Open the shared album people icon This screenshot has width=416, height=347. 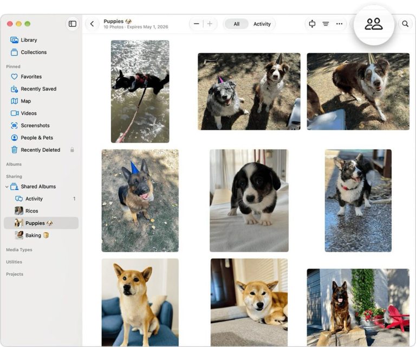(x=374, y=24)
